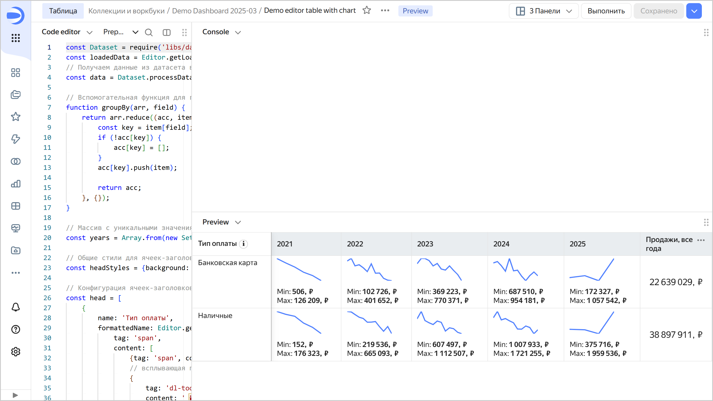Viewport: 713px width, 401px height.
Task: Click the help question mark icon
Action: (16, 329)
